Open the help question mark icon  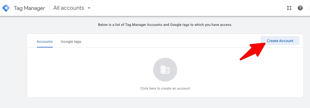(x=300, y=8)
